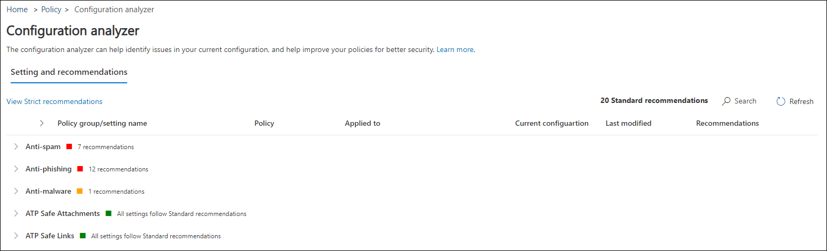Click red status square beside Anti-spam
Image resolution: width=827 pixels, height=251 pixels.
69,146
